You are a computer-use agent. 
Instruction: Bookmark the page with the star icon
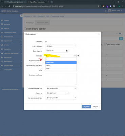(99, 6)
